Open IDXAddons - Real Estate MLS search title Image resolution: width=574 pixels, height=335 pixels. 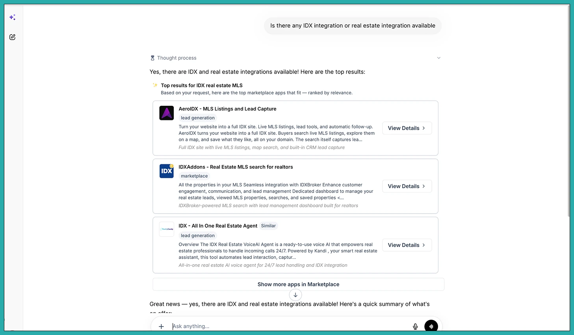click(236, 167)
